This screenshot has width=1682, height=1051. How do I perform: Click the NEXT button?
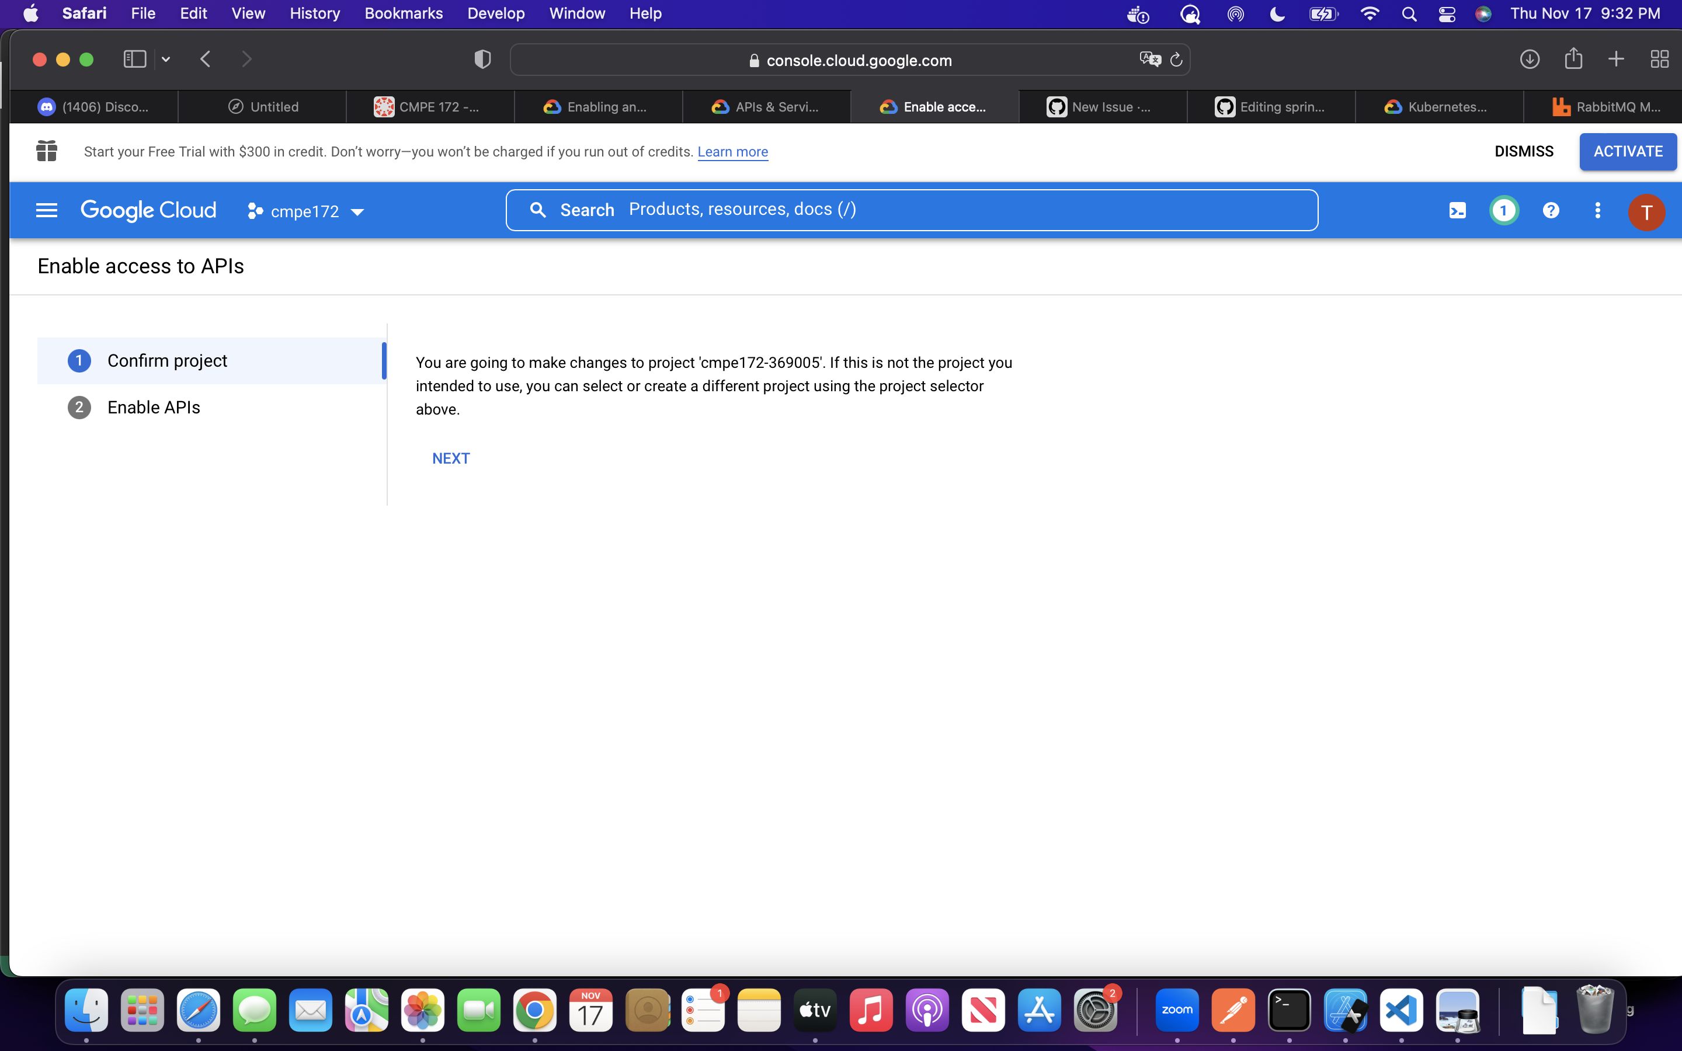(x=450, y=458)
